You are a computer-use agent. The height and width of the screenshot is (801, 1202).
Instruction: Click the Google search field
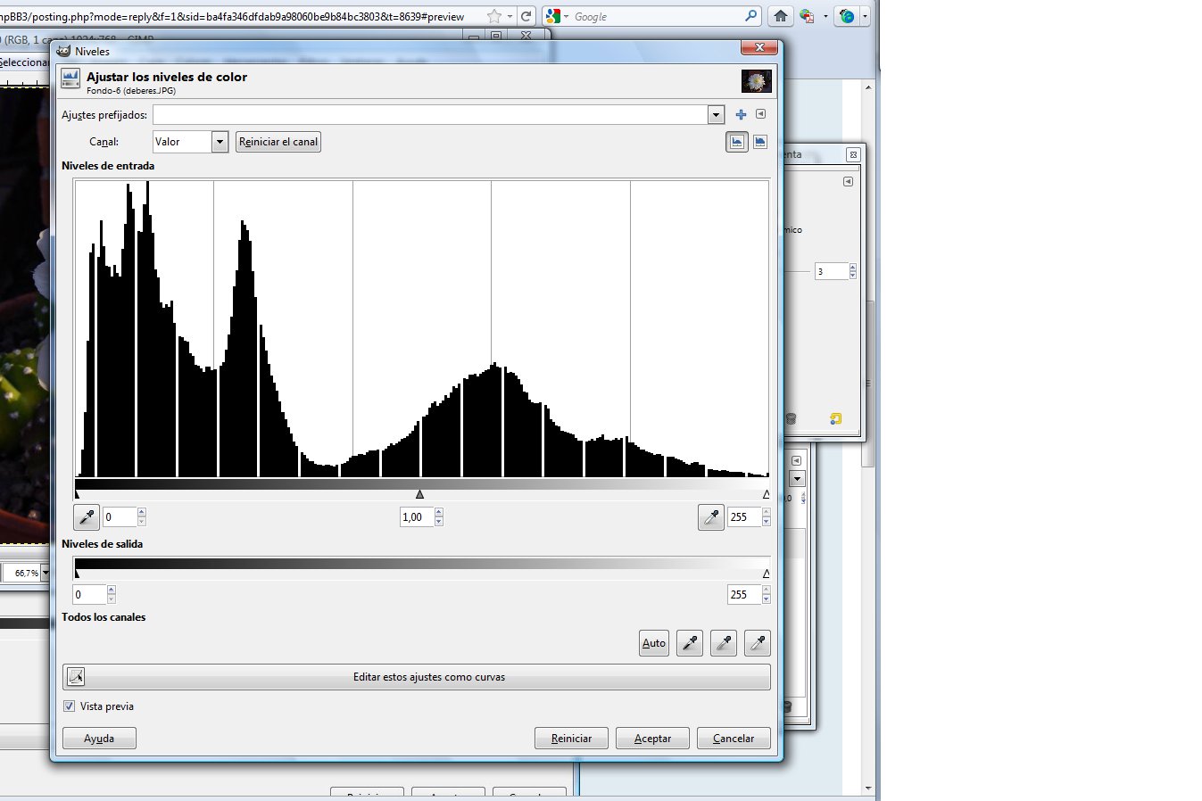pyautogui.click(x=658, y=16)
